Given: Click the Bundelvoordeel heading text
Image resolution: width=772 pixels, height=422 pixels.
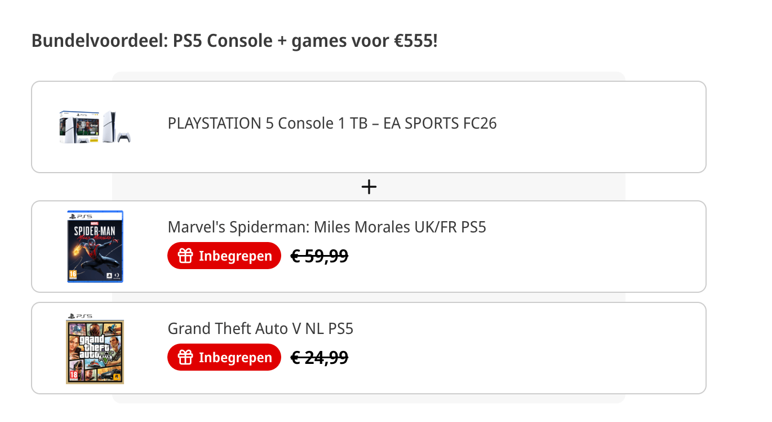Looking at the screenshot, I should [x=235, y=40].
